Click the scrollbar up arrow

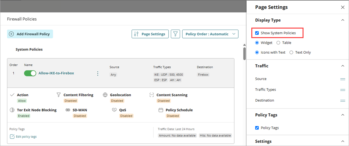pyautogui.click(x=244, y=45)
